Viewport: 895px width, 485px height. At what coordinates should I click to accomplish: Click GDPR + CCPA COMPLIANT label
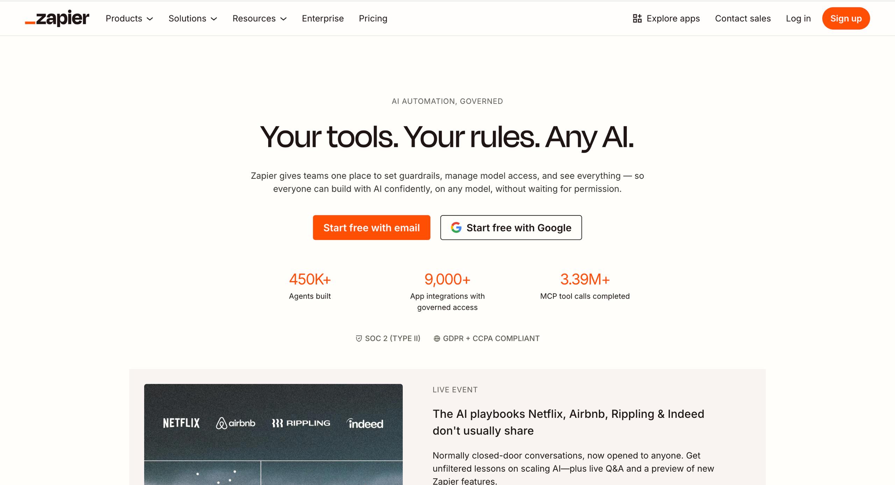click(x=491, y=338)
